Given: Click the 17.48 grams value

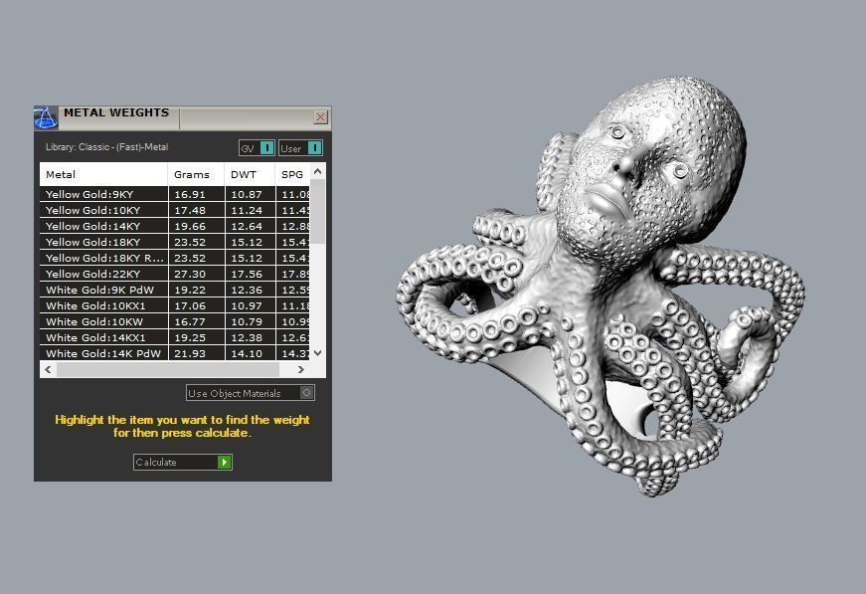Looking at the screenshot, I should coord(190,211).
